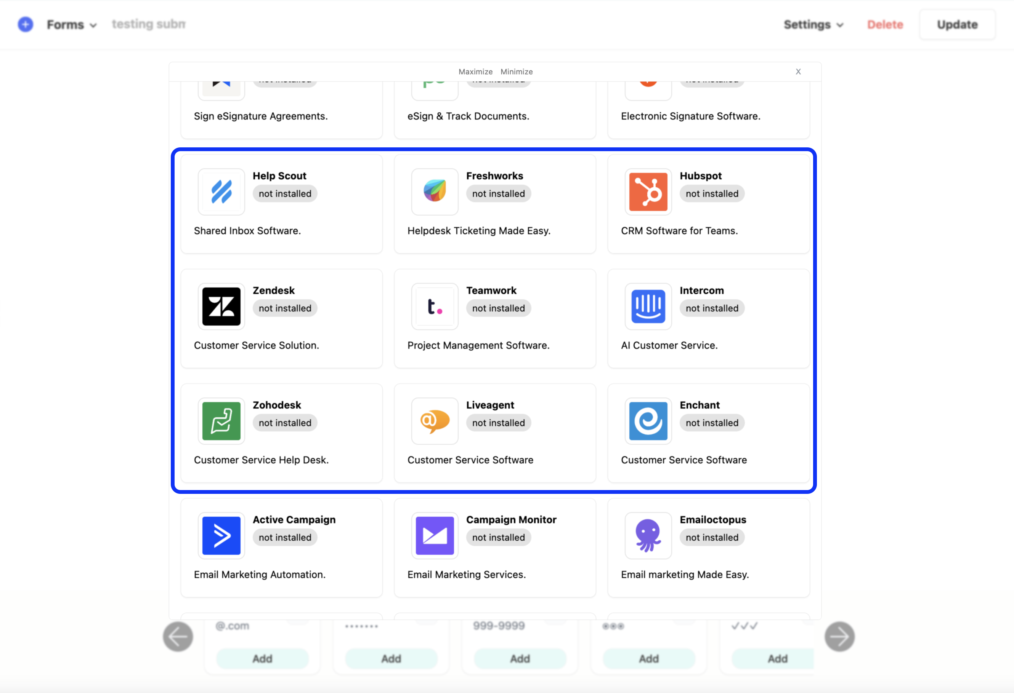This screenshot has height=693, width=1014.
Task: Click the Update button
Action: tap(957, 25)
